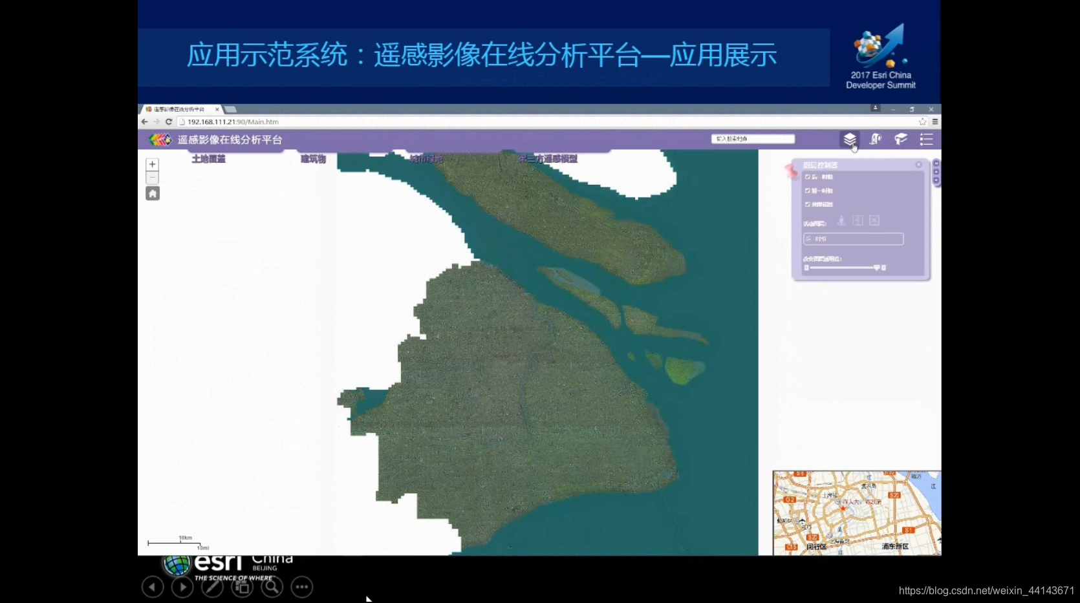Open the 第三方遥感模型 menu tab
The height and width of the screenshot is (603, 1080).
pyautogui.click(x=548, y=159)
